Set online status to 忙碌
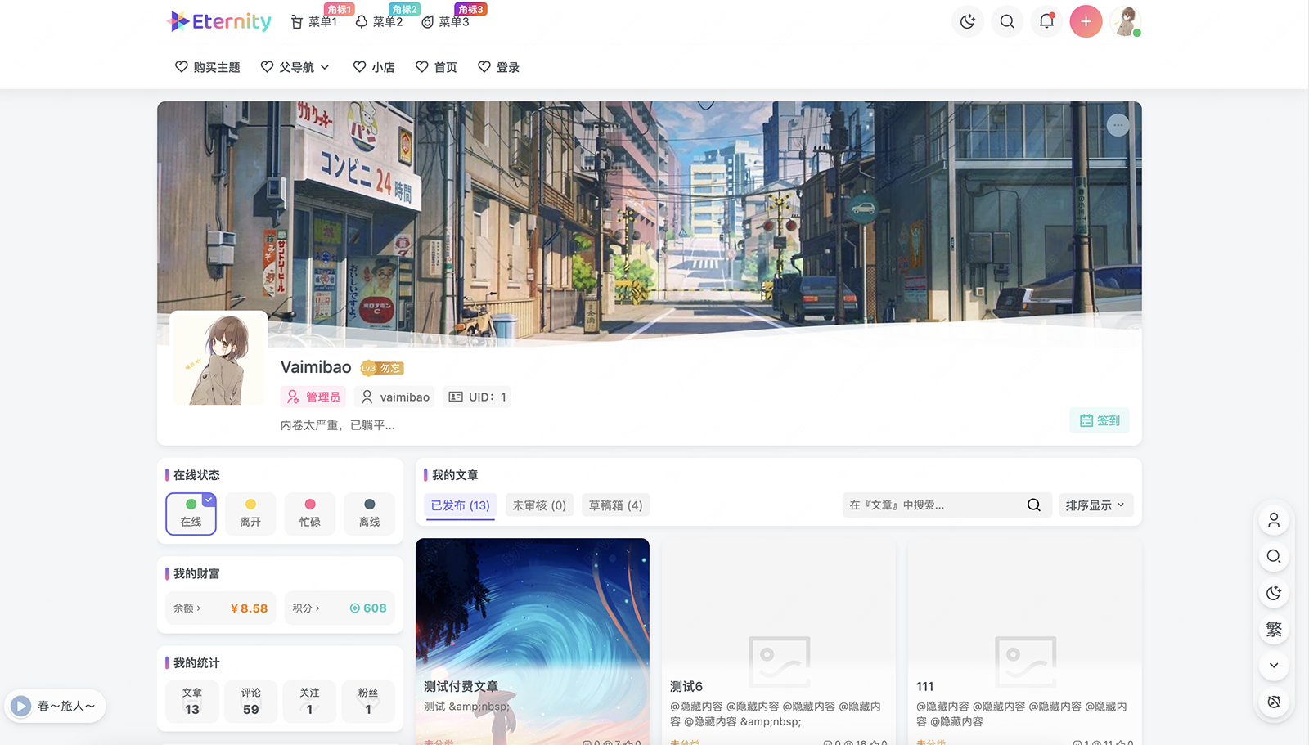 point(310,513)
